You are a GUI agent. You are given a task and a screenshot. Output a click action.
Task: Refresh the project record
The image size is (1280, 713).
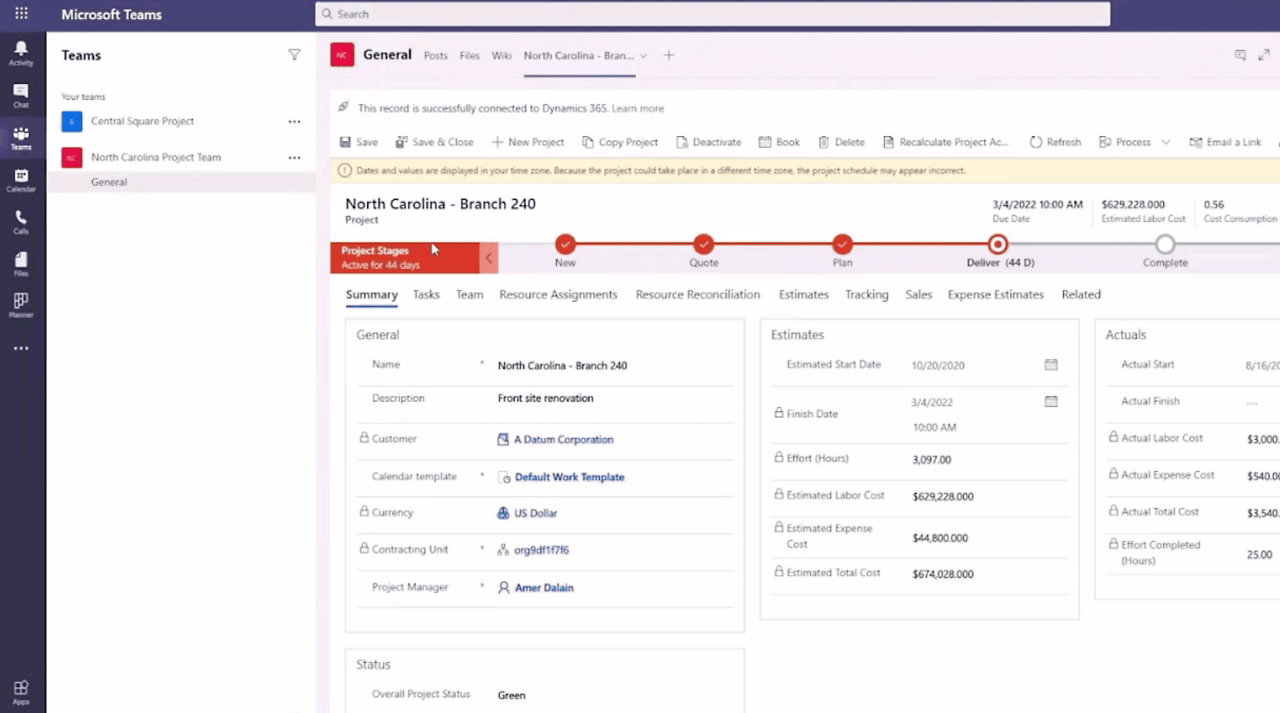(x=1055, y=142)
